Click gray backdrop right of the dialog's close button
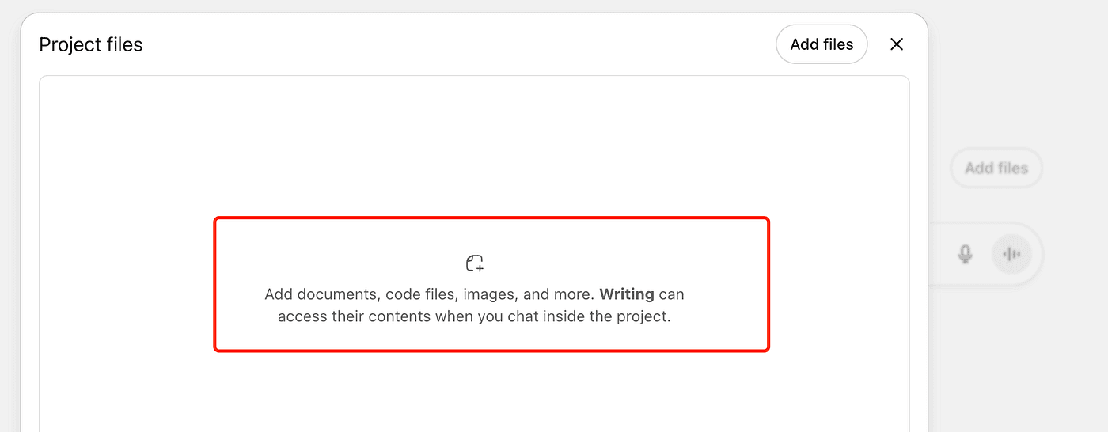Viewport: 1108px width, 432px height. (1013, 44)
